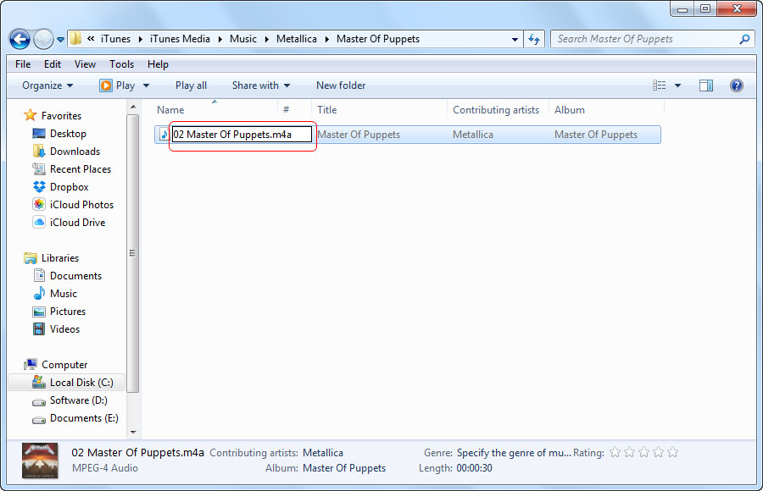Open the Help menu

[x=159, y=64]
